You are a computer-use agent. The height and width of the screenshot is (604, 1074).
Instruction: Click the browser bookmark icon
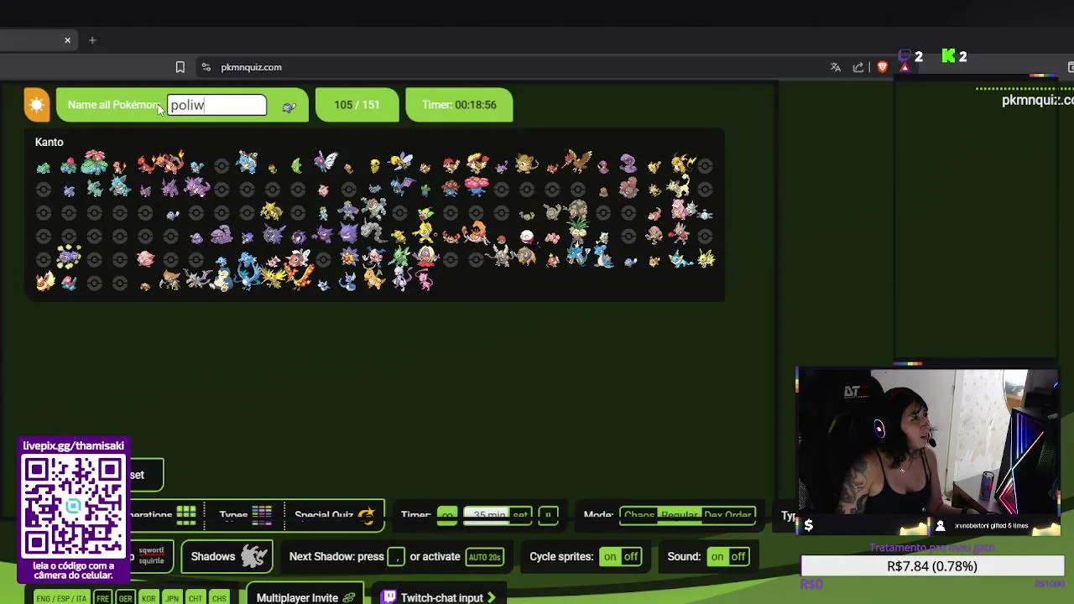(180, 67)
